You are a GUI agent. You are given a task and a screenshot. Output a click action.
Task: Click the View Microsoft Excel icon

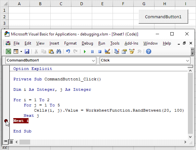click(8, 51)
